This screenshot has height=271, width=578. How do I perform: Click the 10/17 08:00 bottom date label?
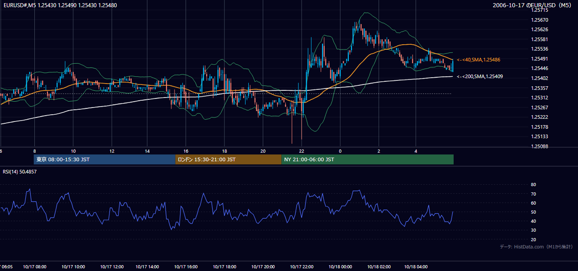point(35,267)
